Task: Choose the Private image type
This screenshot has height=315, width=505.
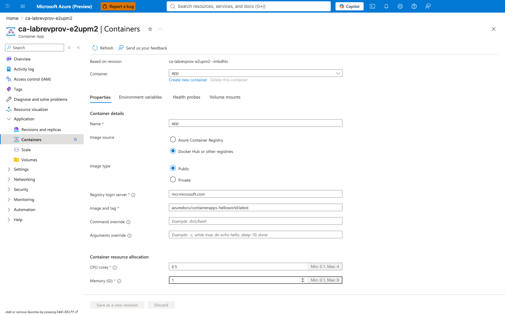Action: pyautogui.click(x=173, y=180)
